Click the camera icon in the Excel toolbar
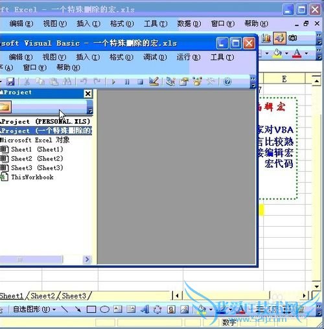 (x=293, y=38)
